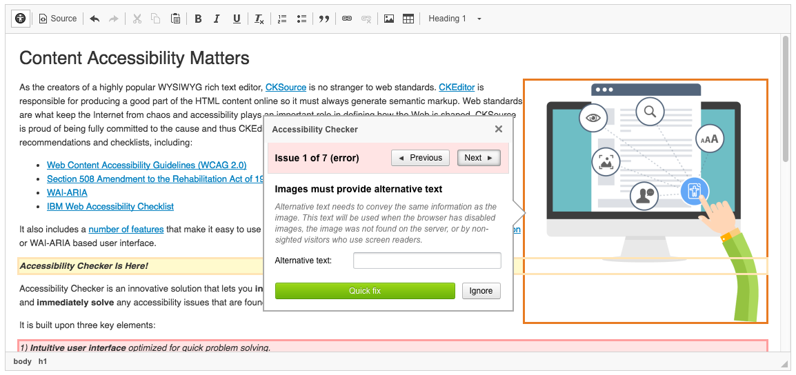The width and height of the screenshot is (796, 375).
Task: Open the CKSource link
Action: [286, 88]
